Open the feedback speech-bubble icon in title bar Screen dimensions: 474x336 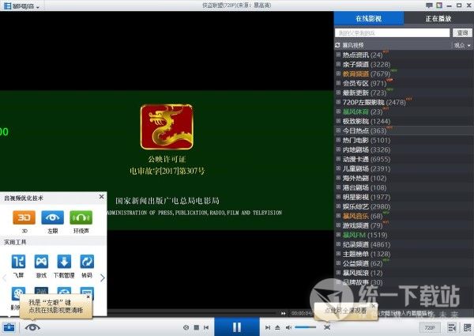pos(429,6)
